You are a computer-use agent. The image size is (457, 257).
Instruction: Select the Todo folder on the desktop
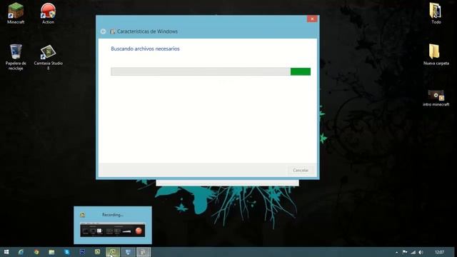(x=436, y=13)
